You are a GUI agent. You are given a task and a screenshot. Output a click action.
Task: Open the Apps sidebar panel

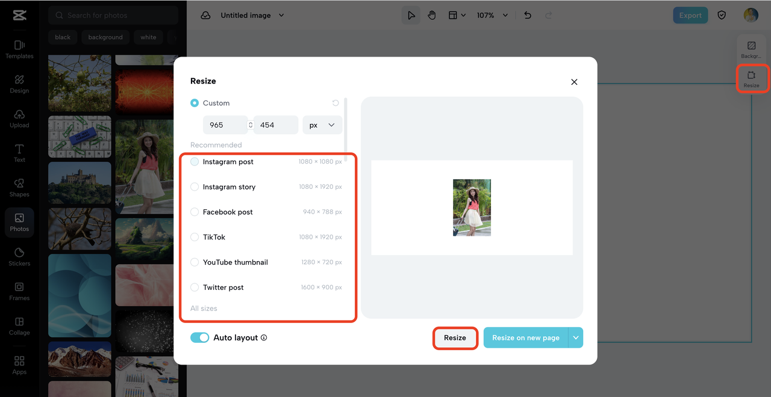coord(19,365)
